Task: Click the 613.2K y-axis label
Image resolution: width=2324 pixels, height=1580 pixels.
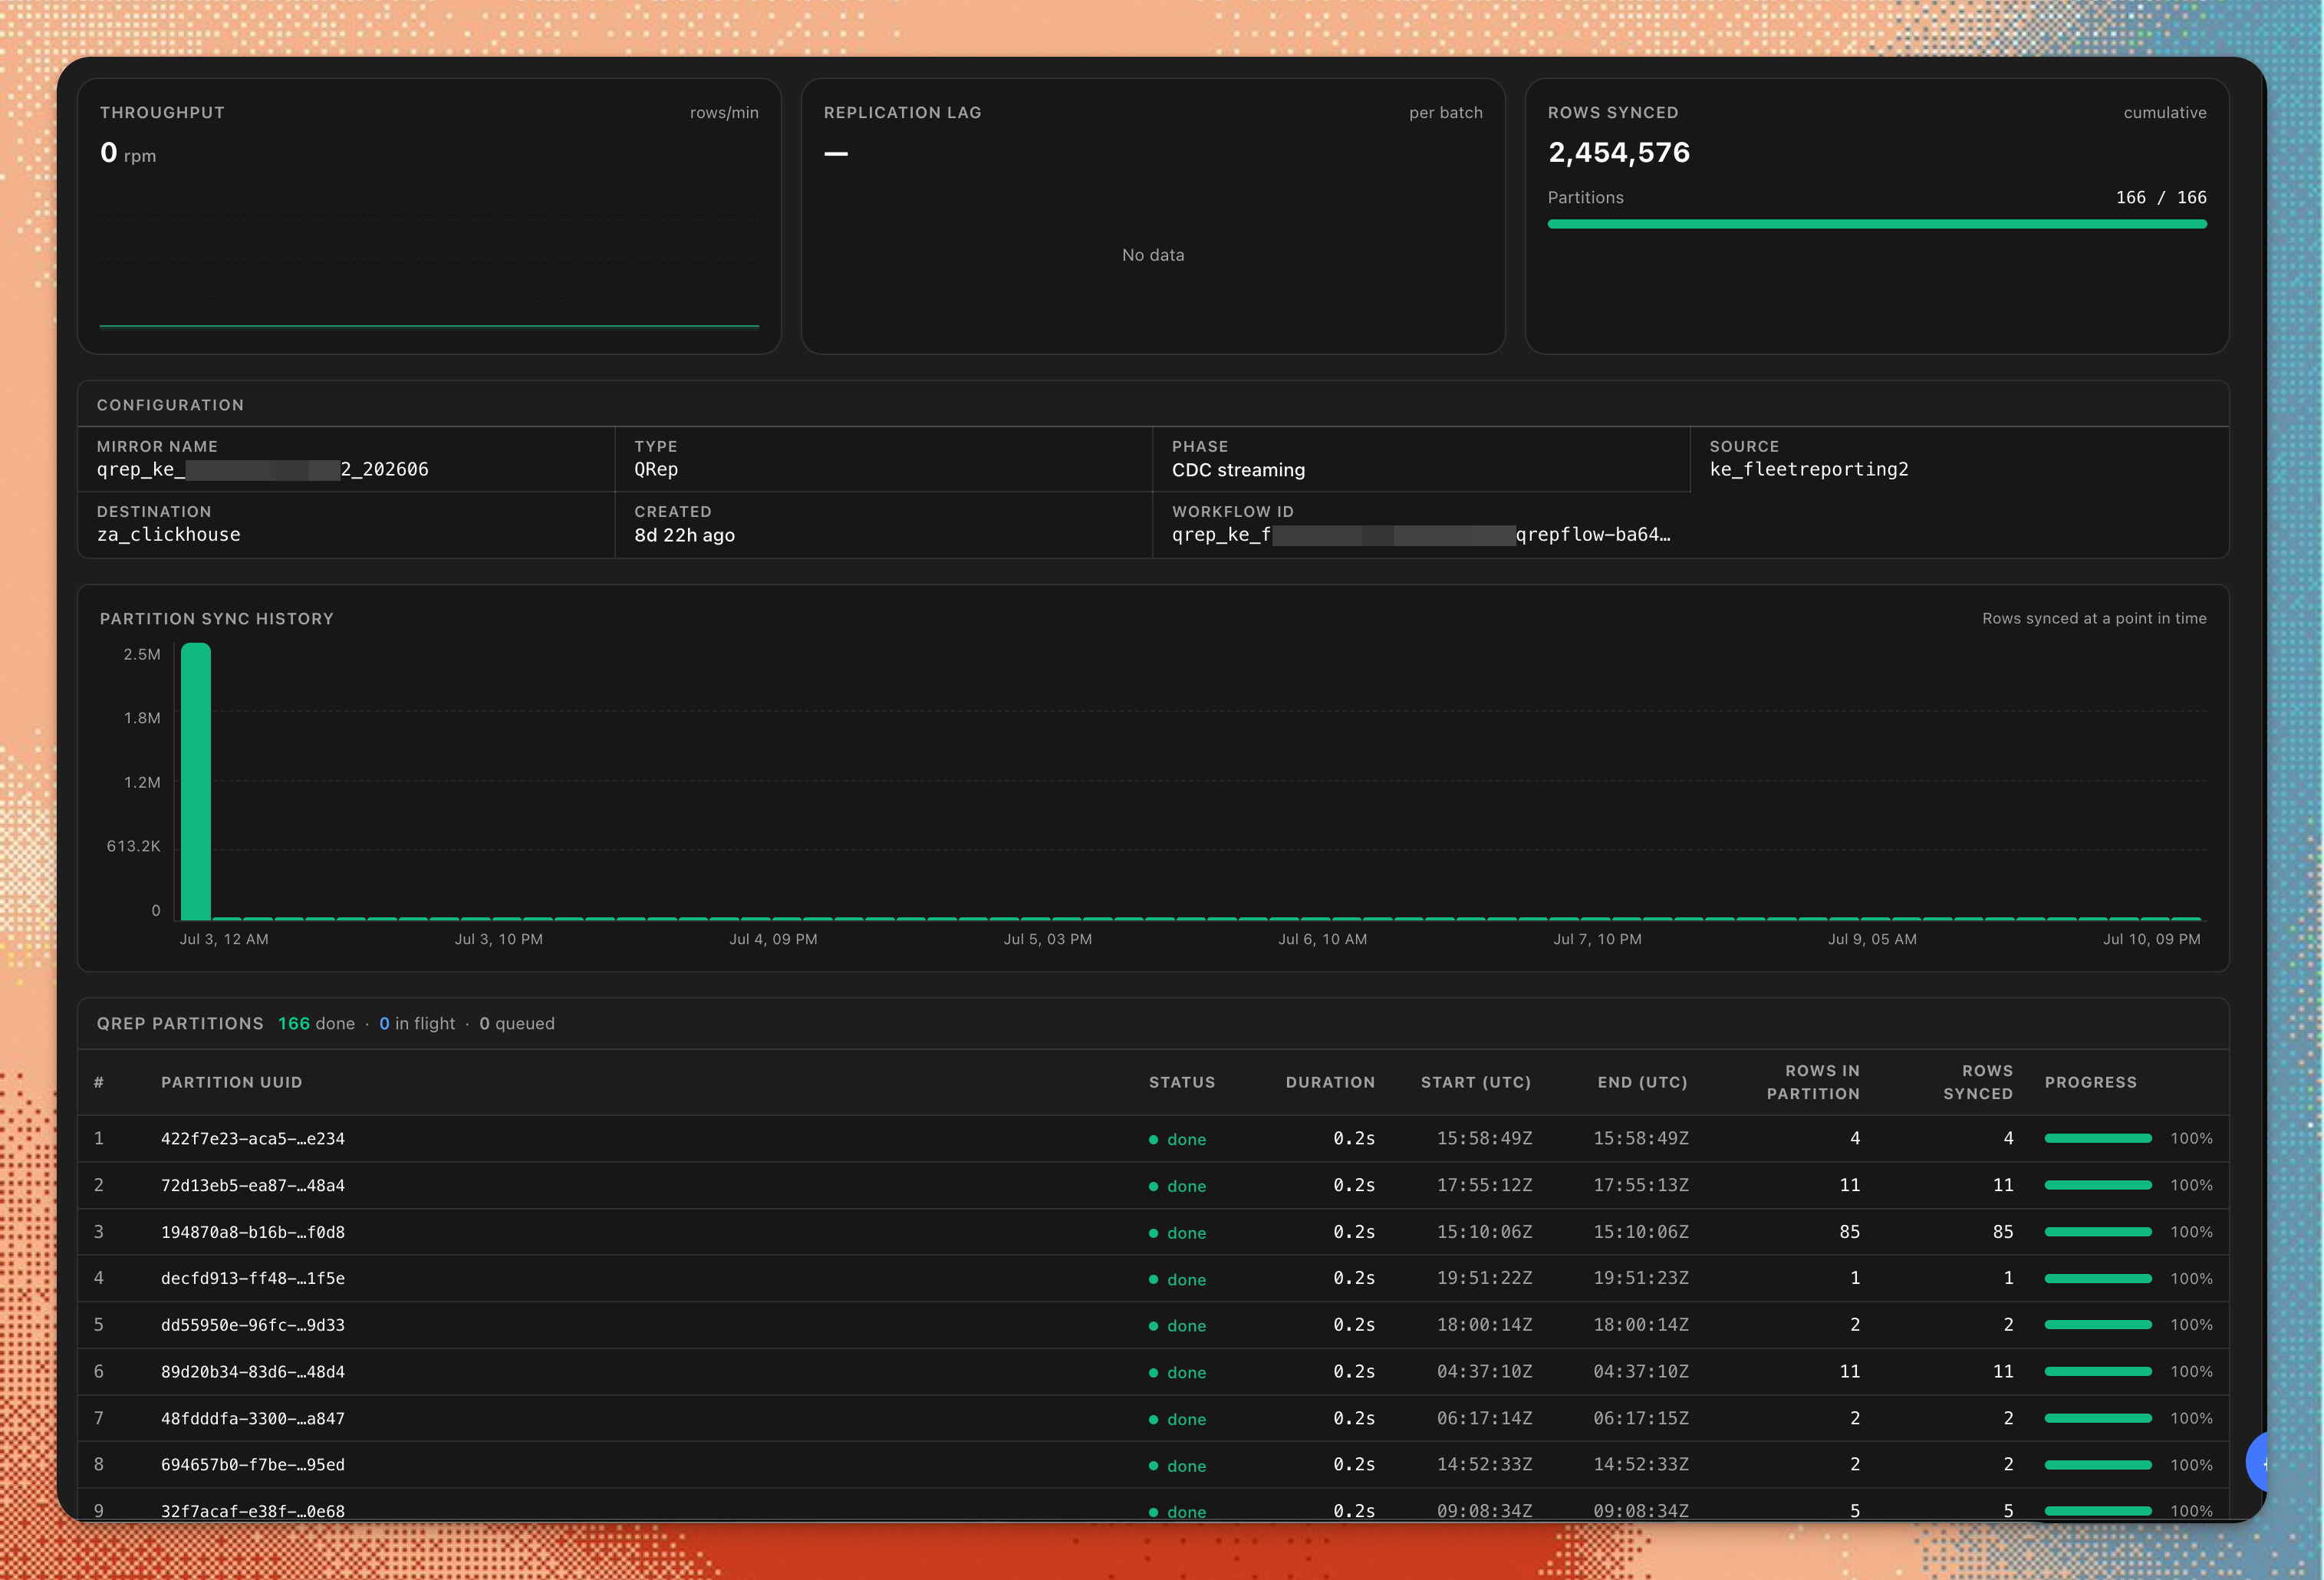Action: (133, 846)
